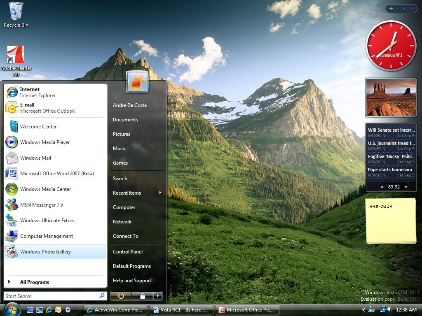Viewport: 422px width, 316px height.
Task: Click the Start Search input field
Action: 55,296
